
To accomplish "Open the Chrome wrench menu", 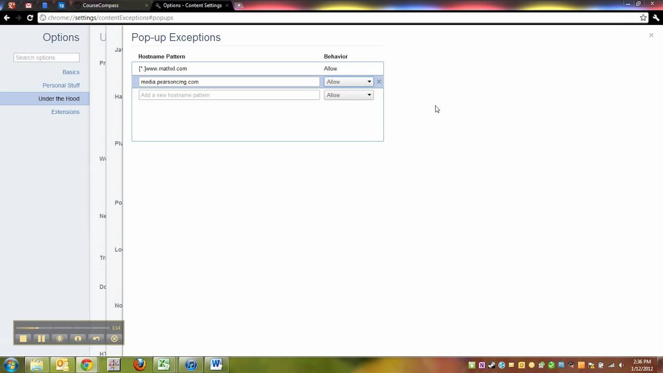I will point(656,18).
